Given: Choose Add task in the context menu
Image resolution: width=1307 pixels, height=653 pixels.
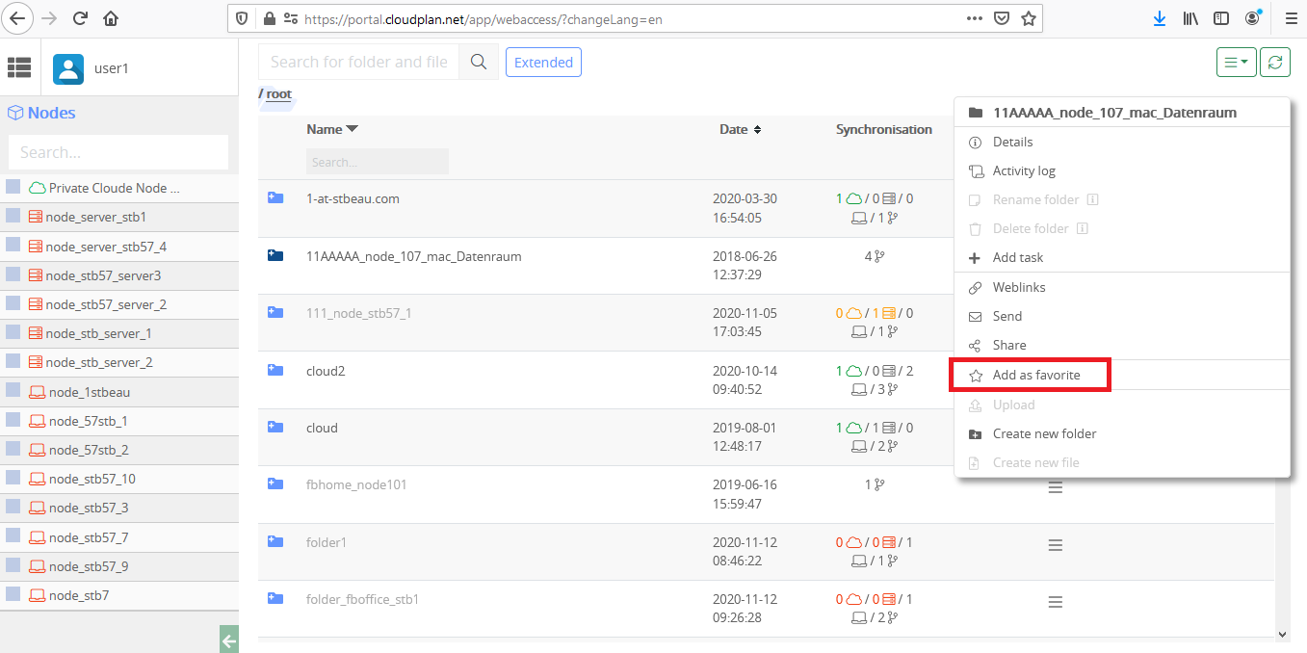Looking at the screenshot, I should pos(1018,257).
